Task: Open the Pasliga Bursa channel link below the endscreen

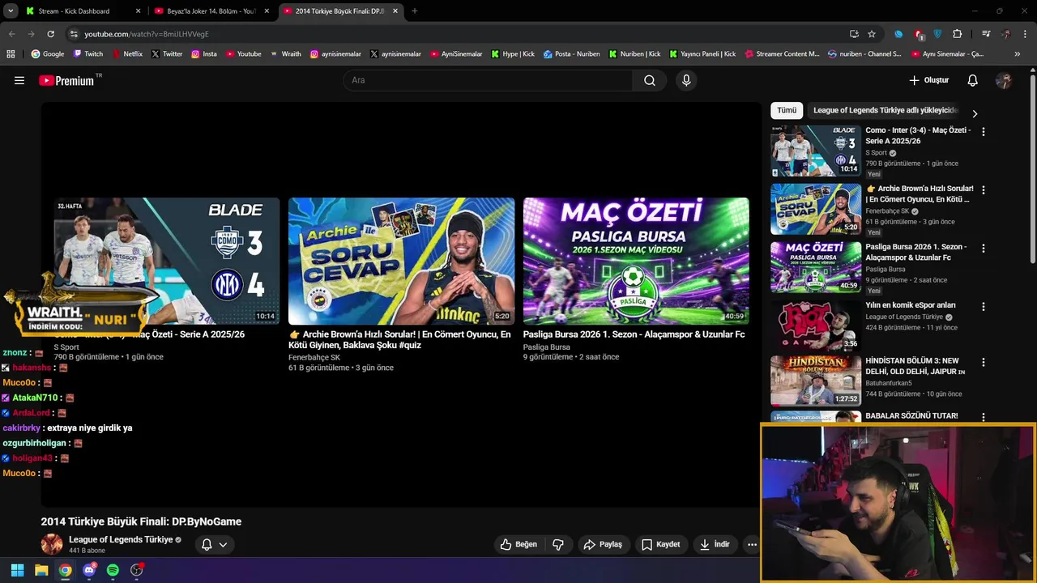Action: 547,347
